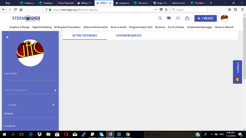
Task: Go back in browser history
Action: click(x=4, y=10)
